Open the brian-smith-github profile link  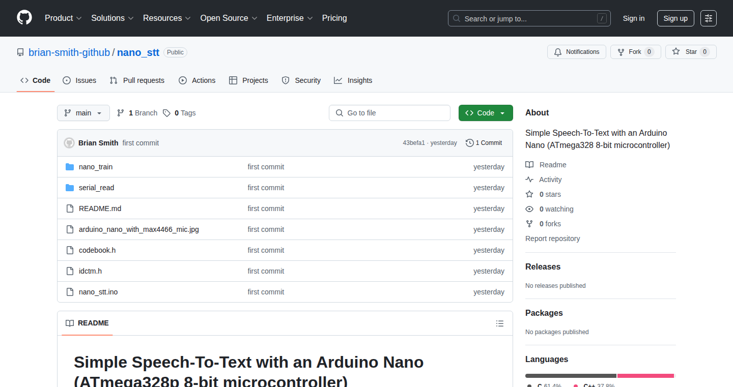click(69, 52)
